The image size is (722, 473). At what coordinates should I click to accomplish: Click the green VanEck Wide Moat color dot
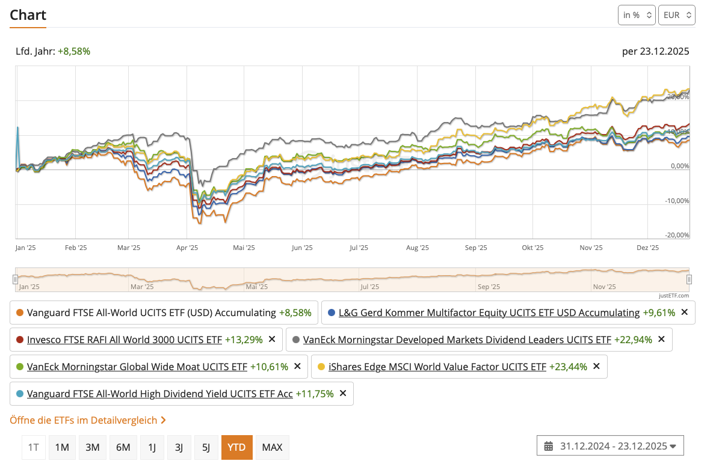tap(20, 367)
